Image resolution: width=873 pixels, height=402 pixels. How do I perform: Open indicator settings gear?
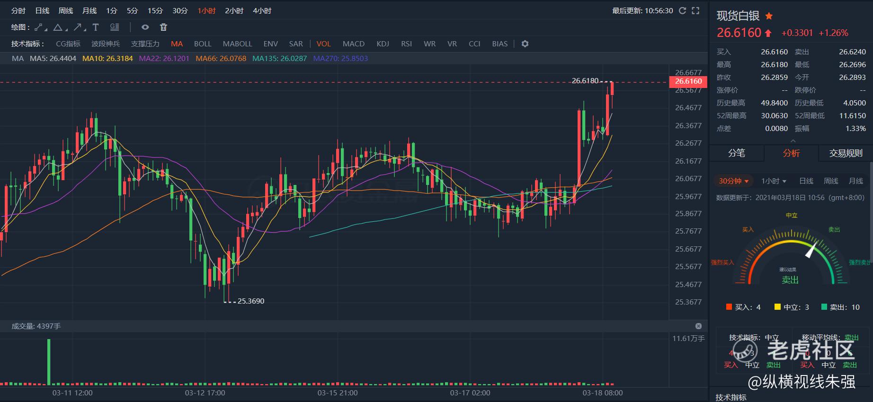coord(525,44)
